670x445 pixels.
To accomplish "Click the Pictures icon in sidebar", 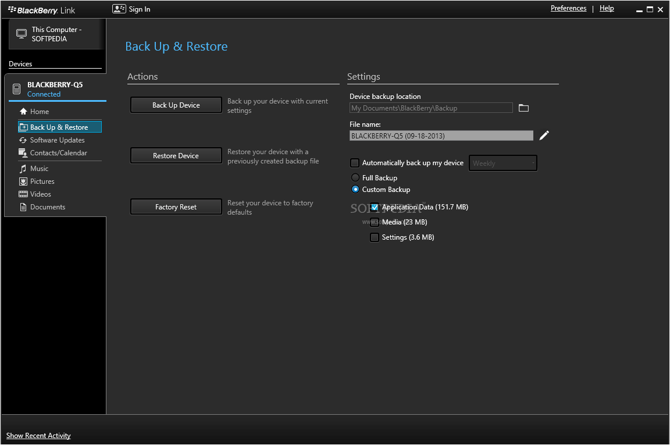I will point(23,181).
